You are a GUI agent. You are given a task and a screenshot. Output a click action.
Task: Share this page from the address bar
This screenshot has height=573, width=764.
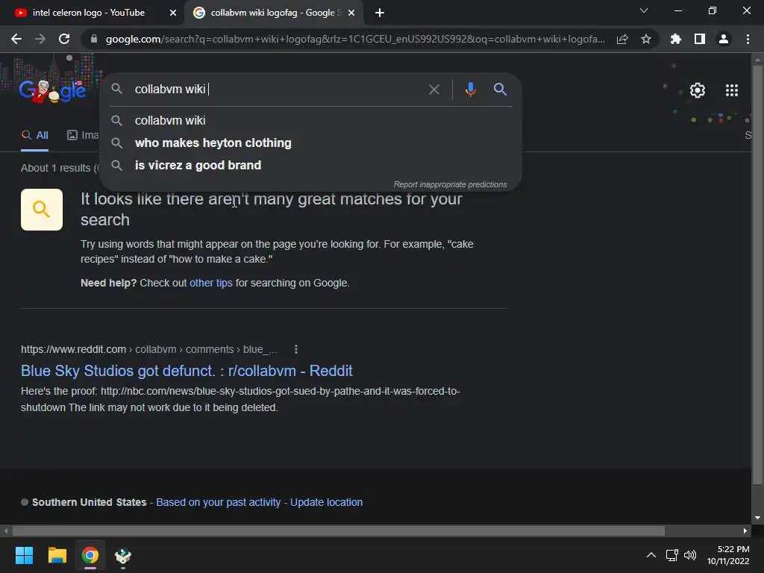(x=622, y=39)
